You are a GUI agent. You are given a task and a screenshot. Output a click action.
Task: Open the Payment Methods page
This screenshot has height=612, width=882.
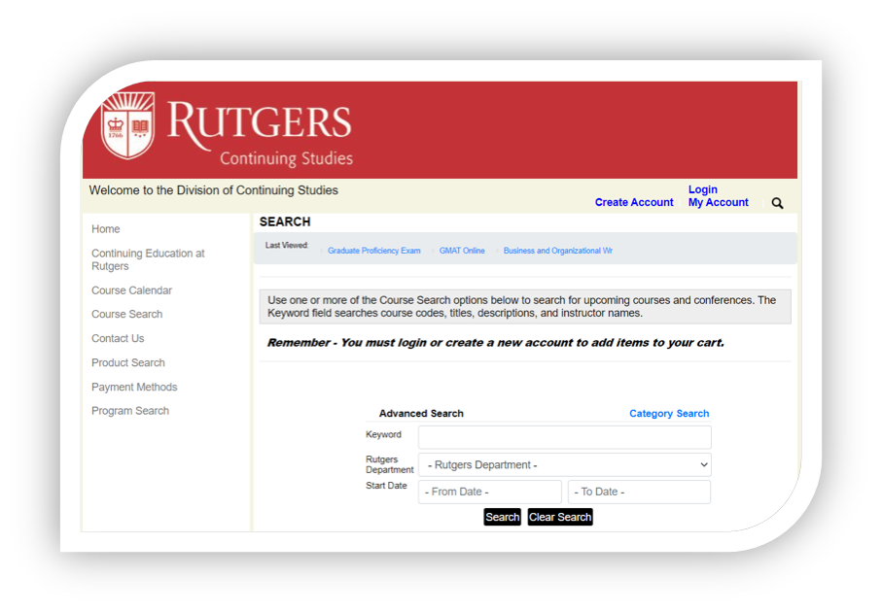tap(134, 388)
